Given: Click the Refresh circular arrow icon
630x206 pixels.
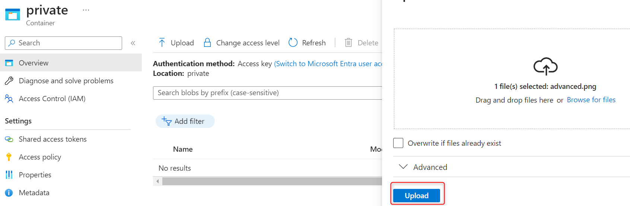Looking at the screenshot, I should click(293, 43).
